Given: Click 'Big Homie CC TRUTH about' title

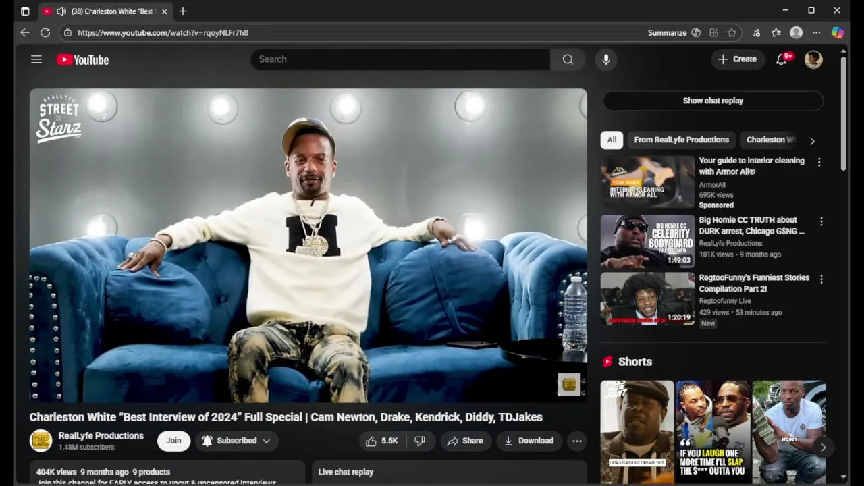Looking at the screenshot, I should click(x=751, y=225).
